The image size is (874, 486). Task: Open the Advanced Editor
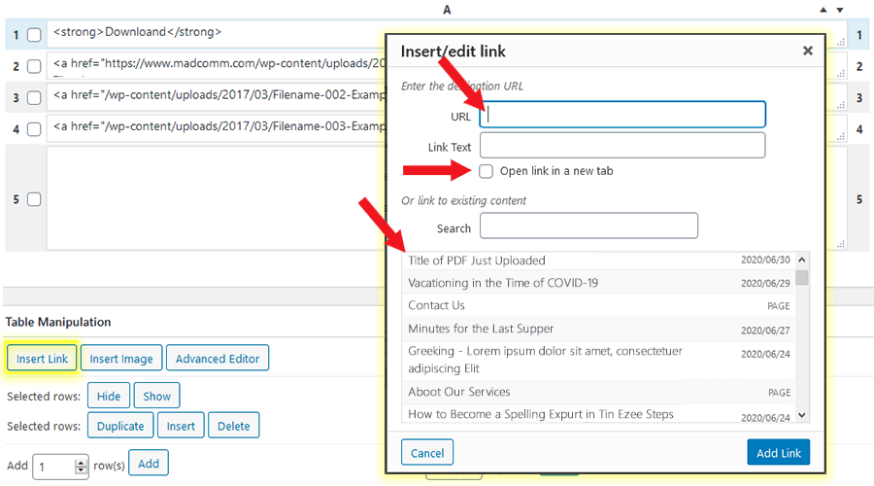[x=218, y=359]
